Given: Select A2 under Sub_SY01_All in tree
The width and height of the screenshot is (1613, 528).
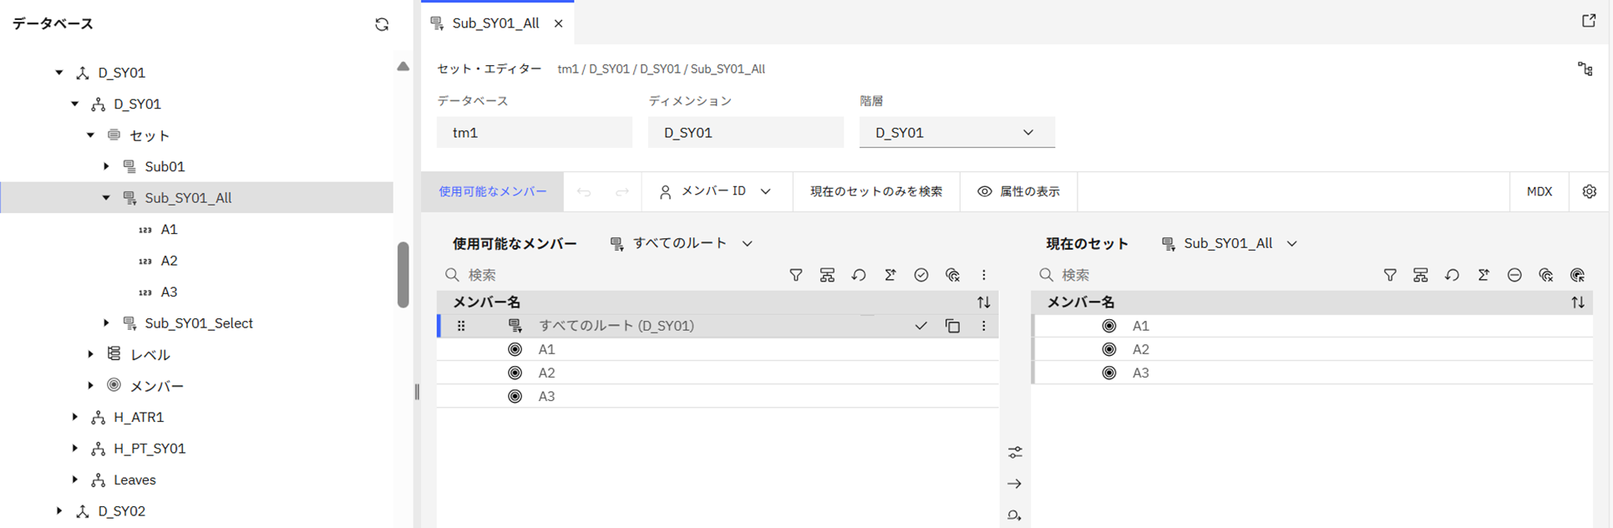Looking at the screenshot, I should pos(169,261).
